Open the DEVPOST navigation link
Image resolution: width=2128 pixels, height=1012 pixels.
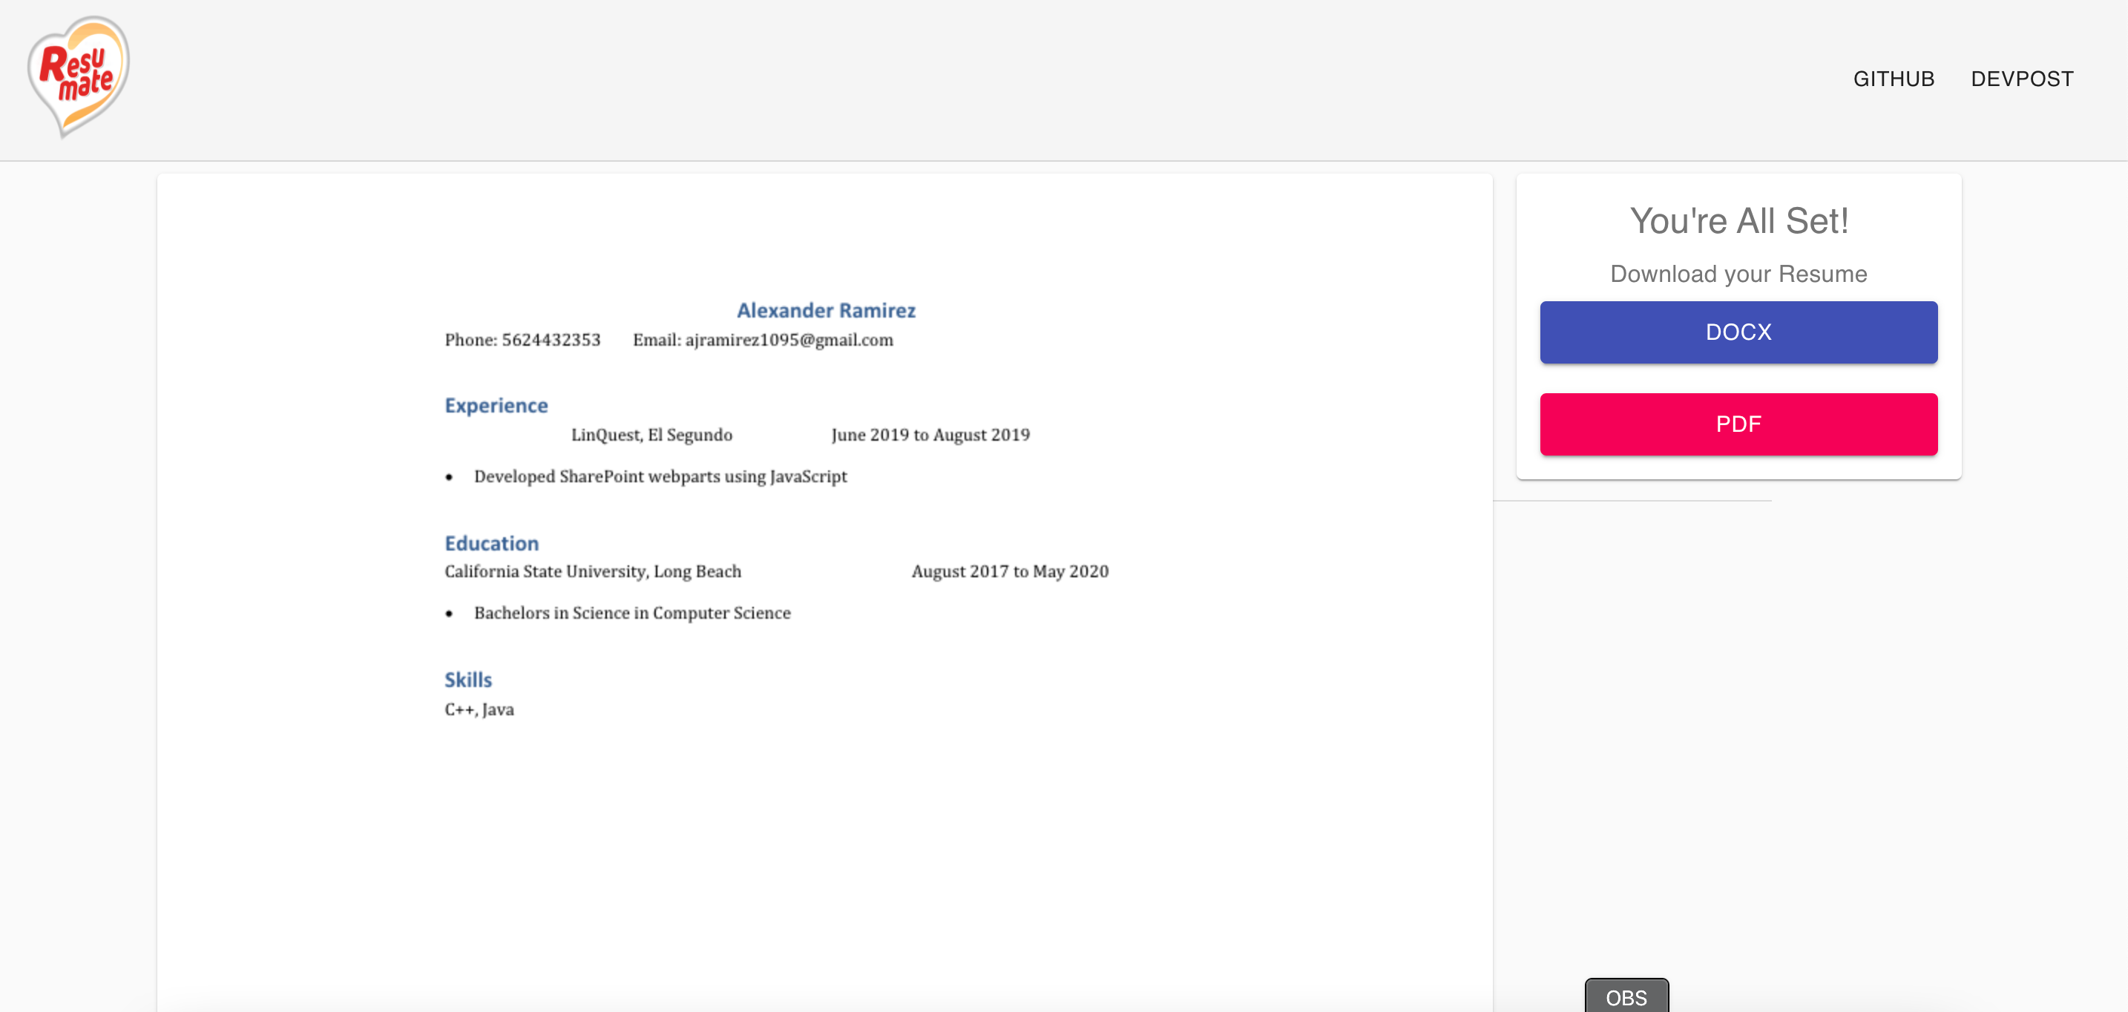pyautogui.click(x=2021, y=79)
